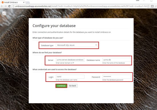Click the 'Enter the database password' hint
Screen dimensions: 157x110
113,80
